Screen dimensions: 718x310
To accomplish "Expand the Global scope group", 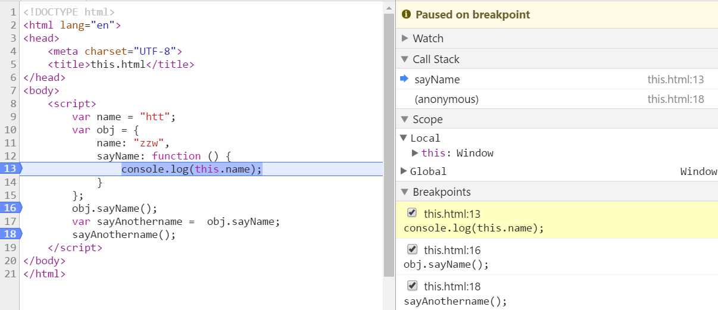I will tap(404, 171).
